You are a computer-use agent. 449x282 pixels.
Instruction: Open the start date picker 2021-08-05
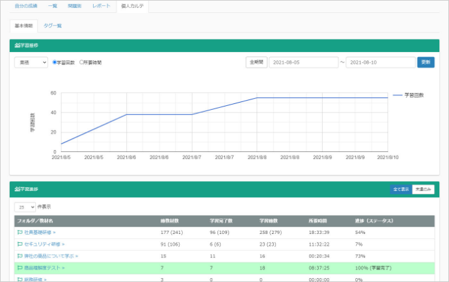click(x=303, y=62)
